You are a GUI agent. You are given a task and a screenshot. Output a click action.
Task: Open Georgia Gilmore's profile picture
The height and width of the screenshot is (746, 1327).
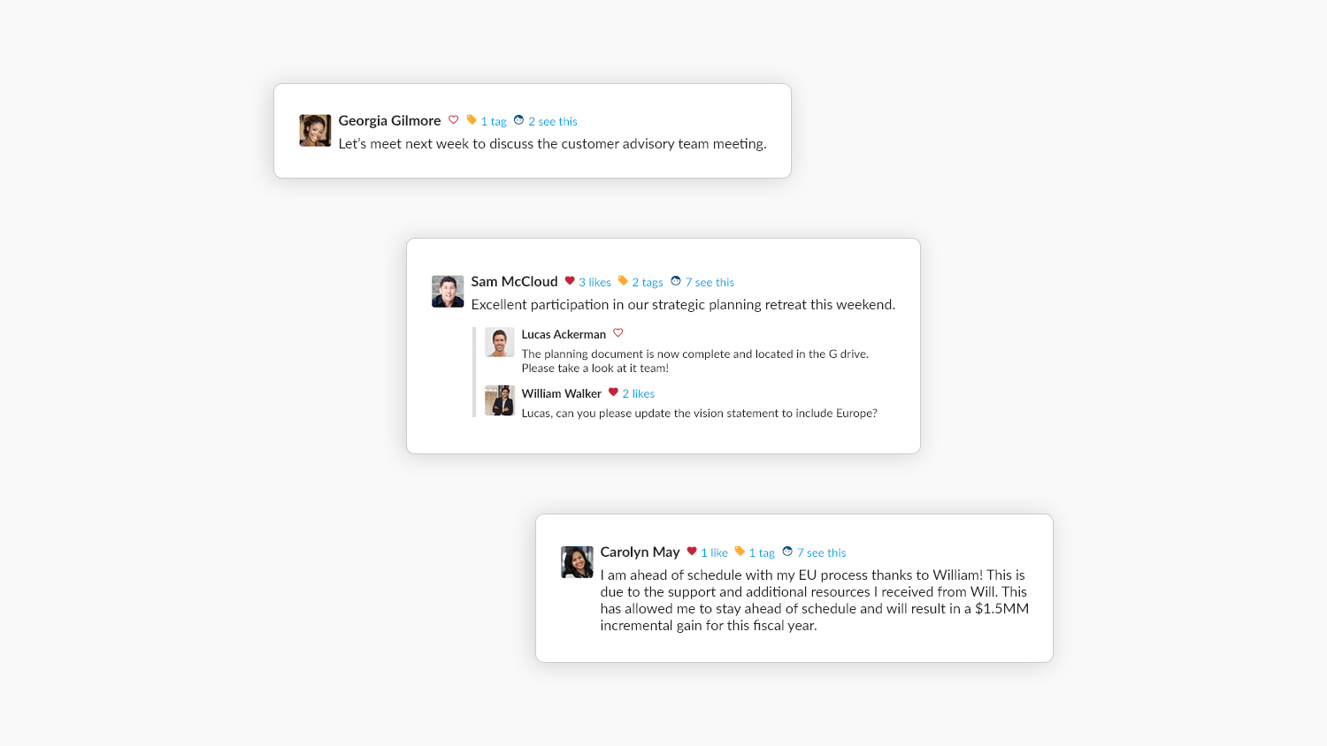[315, 131]
